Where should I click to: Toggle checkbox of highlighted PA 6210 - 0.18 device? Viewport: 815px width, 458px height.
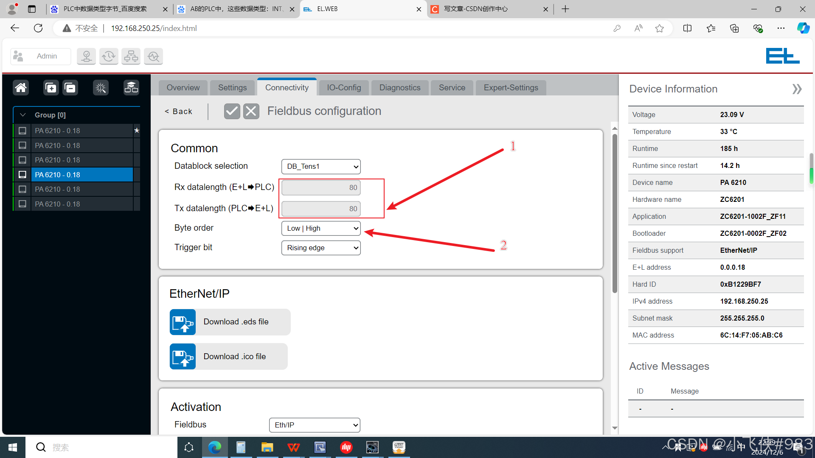pos(22,175)
